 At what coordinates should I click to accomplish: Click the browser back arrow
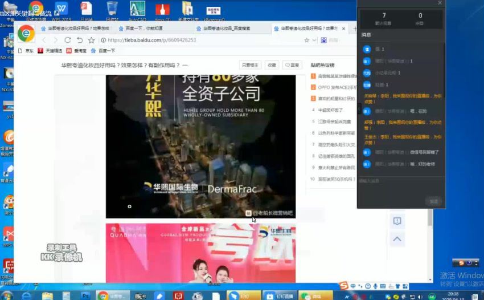click(44, 40)
